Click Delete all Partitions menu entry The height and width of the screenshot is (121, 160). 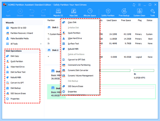tap(81, 54)
